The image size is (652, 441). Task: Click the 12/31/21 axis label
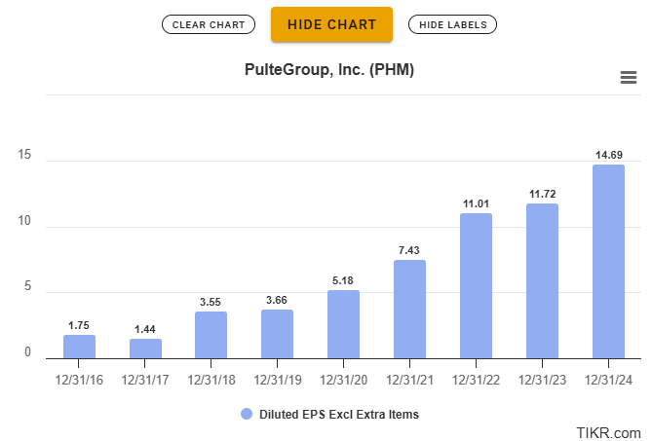tap(409, 380)
